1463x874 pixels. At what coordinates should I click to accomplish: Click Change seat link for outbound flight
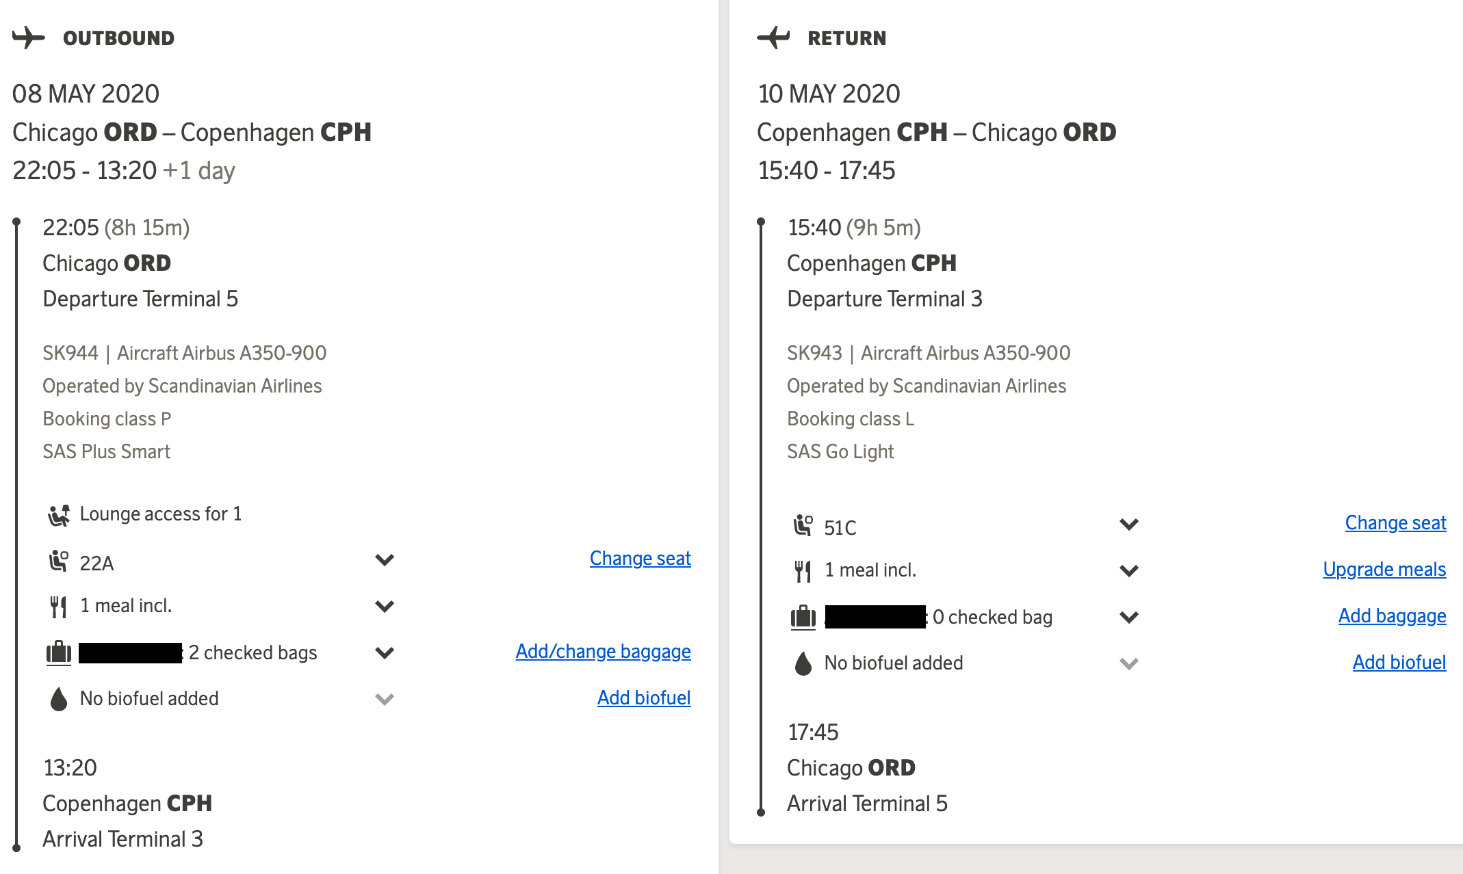640,559
